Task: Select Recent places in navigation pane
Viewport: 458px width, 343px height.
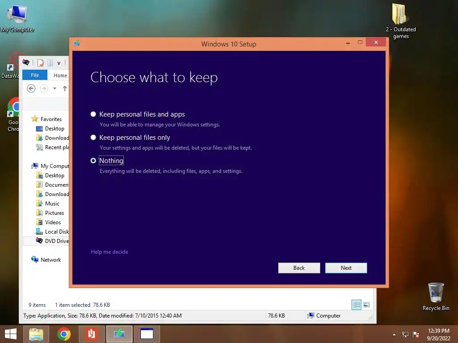Action: point(52,147)
